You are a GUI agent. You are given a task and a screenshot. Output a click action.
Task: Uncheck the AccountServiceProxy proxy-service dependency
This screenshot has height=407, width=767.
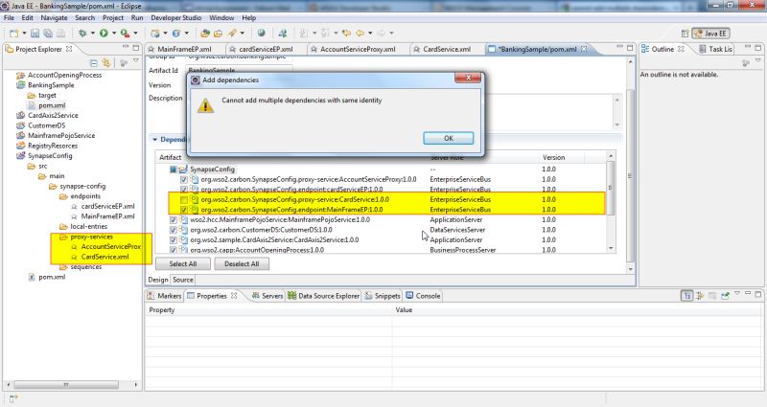184,180
